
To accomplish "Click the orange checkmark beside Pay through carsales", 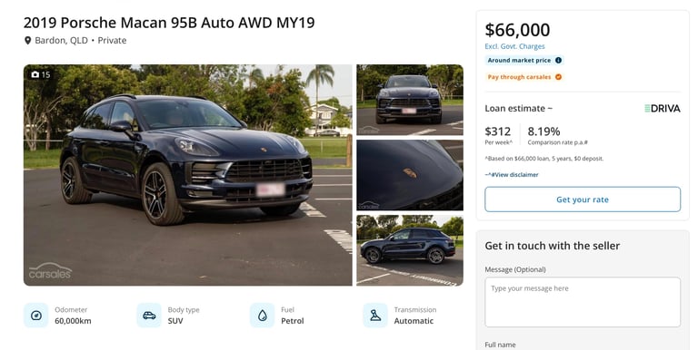I will coord(558,77).
